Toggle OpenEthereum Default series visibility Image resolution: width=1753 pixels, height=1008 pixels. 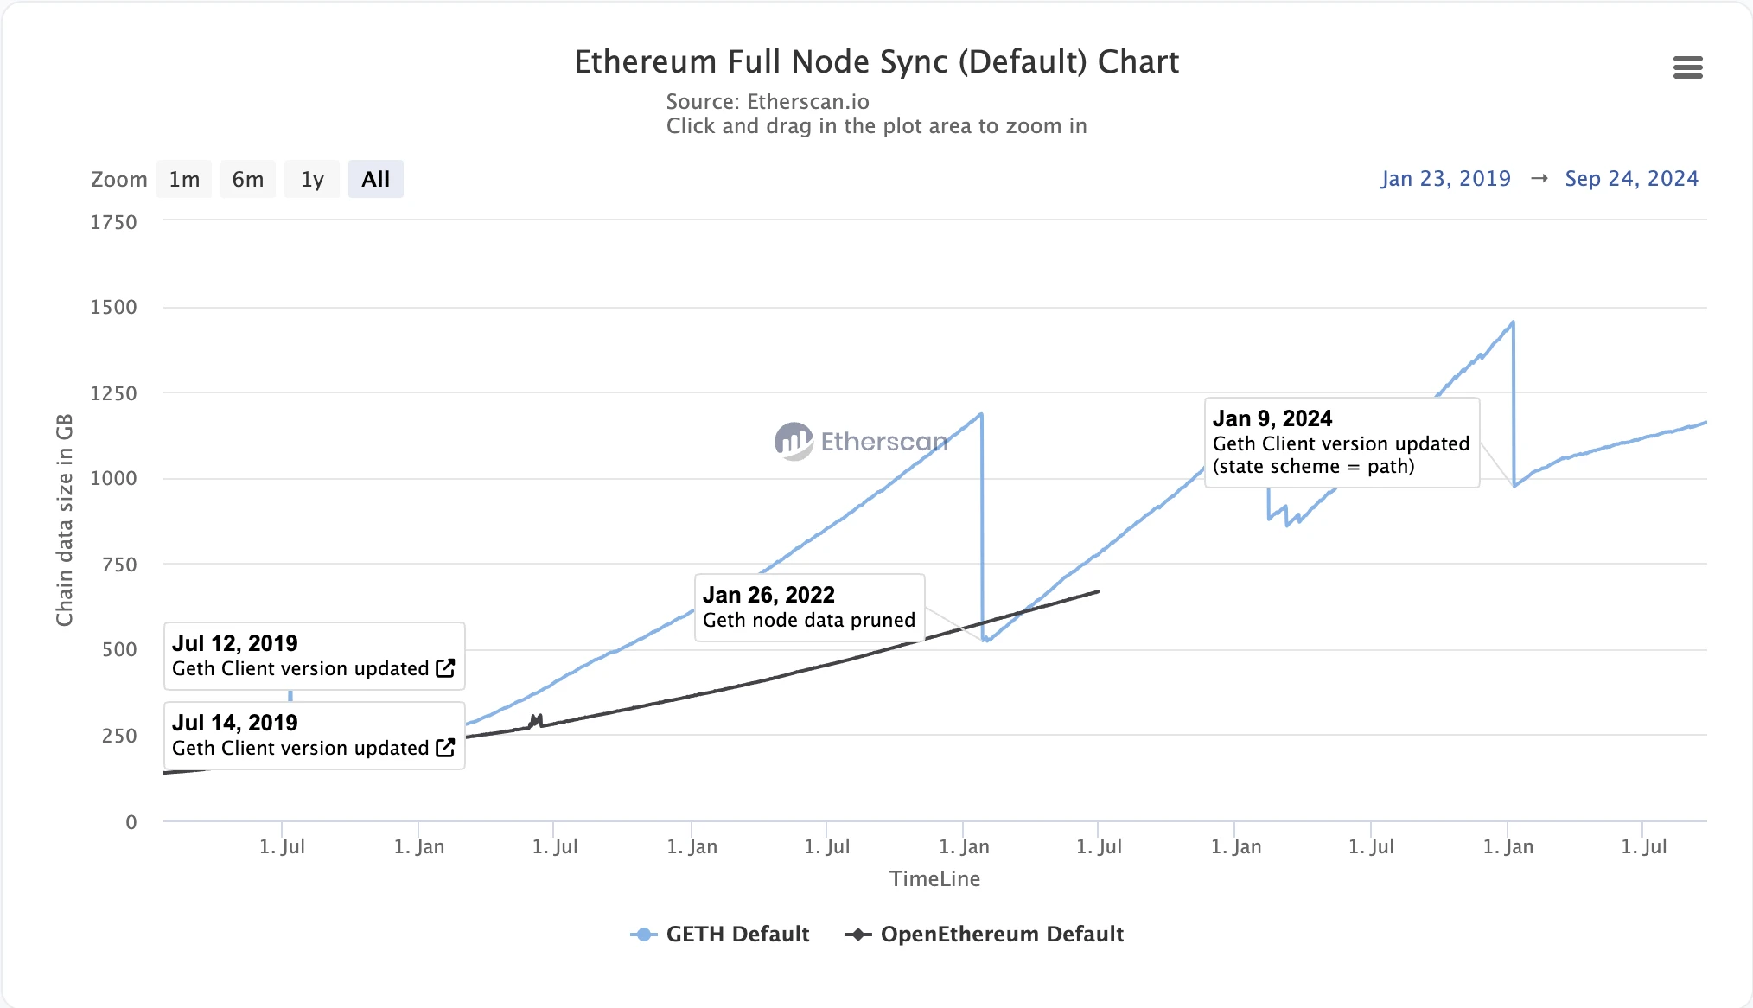tap(1001, 935)
